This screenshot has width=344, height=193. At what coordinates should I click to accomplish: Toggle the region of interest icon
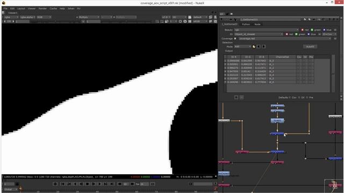(162, 21)
